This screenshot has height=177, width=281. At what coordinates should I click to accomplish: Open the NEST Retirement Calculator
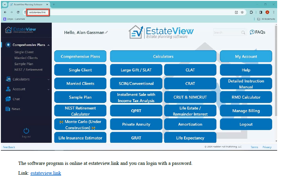point(80,111)
